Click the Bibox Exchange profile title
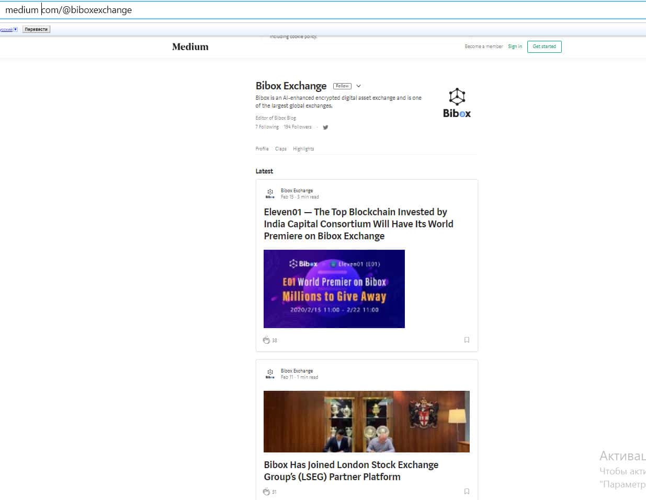646x500 pixels. coord(291,86)
